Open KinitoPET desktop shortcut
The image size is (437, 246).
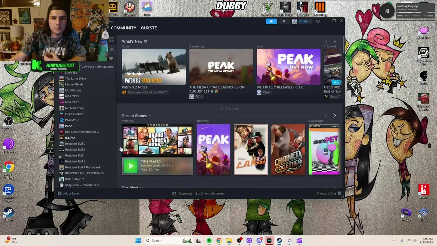tap(424, 33)
